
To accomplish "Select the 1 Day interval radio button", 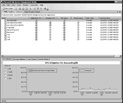I will click(x=5, y=69).
